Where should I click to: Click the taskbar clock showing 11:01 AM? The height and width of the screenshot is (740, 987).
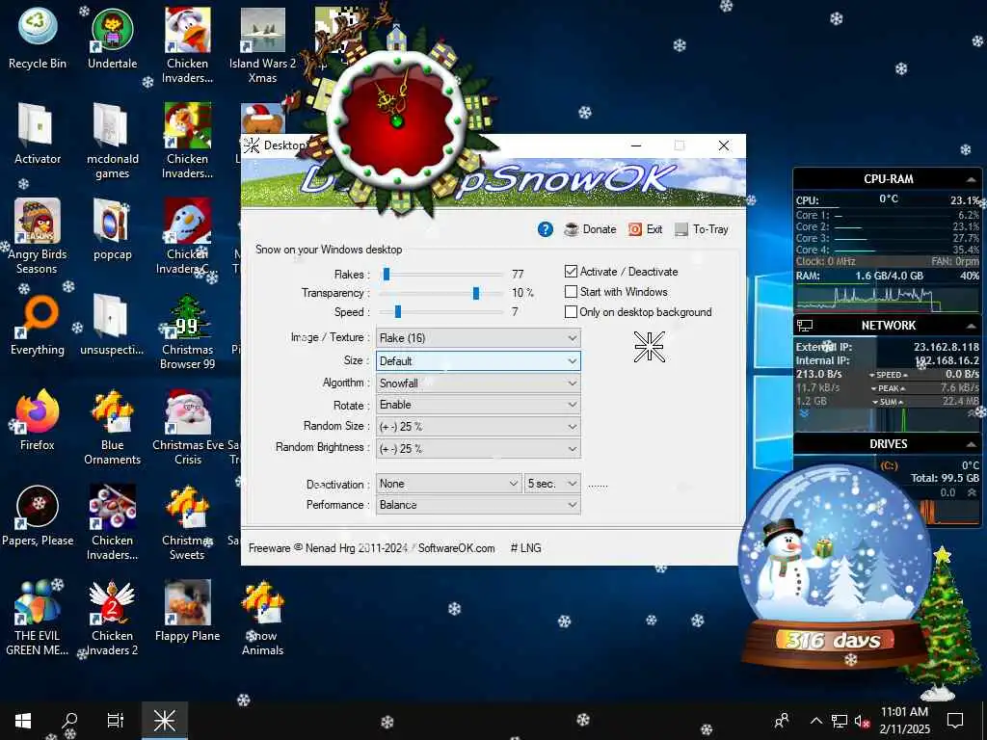(x=904, y=720)
